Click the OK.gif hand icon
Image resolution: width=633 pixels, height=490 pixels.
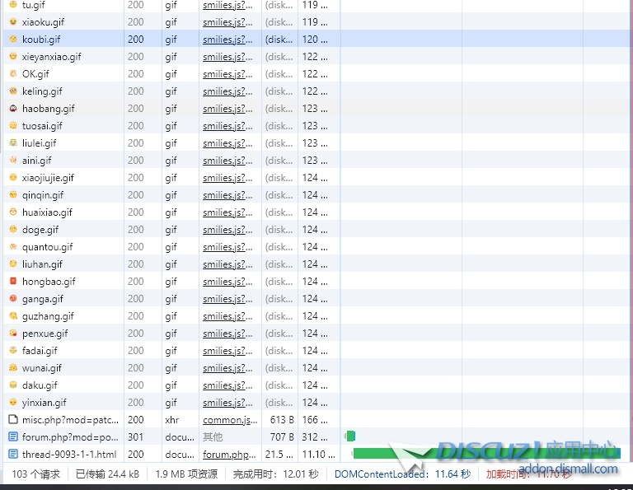pyautogui.click(x=13, y=74)
